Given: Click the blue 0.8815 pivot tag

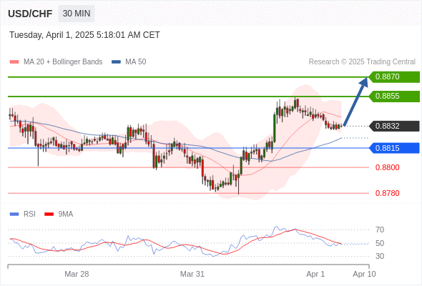Looking at the screenshot, I should pyautogui.click(x=394, y=148).
